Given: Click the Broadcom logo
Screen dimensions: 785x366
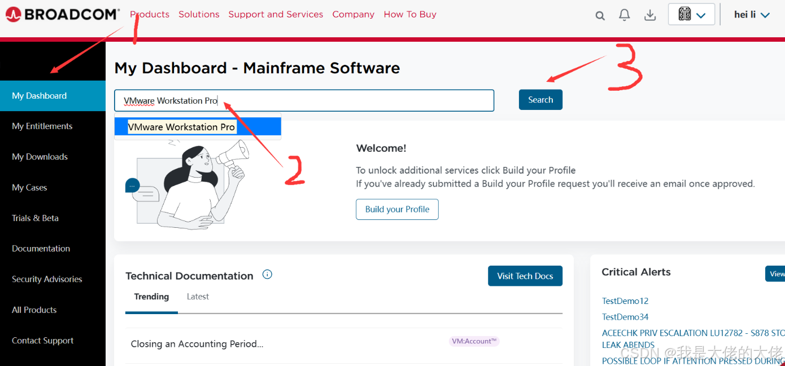Looking at the screenshot, I should coord(62,15).
